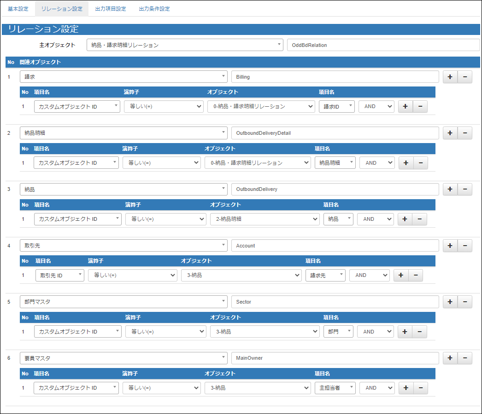The image size is (482, 414).
Task: Remove the condition row under the 部門マスタ object
Action: pyautogui.click(x=419, y=332)
